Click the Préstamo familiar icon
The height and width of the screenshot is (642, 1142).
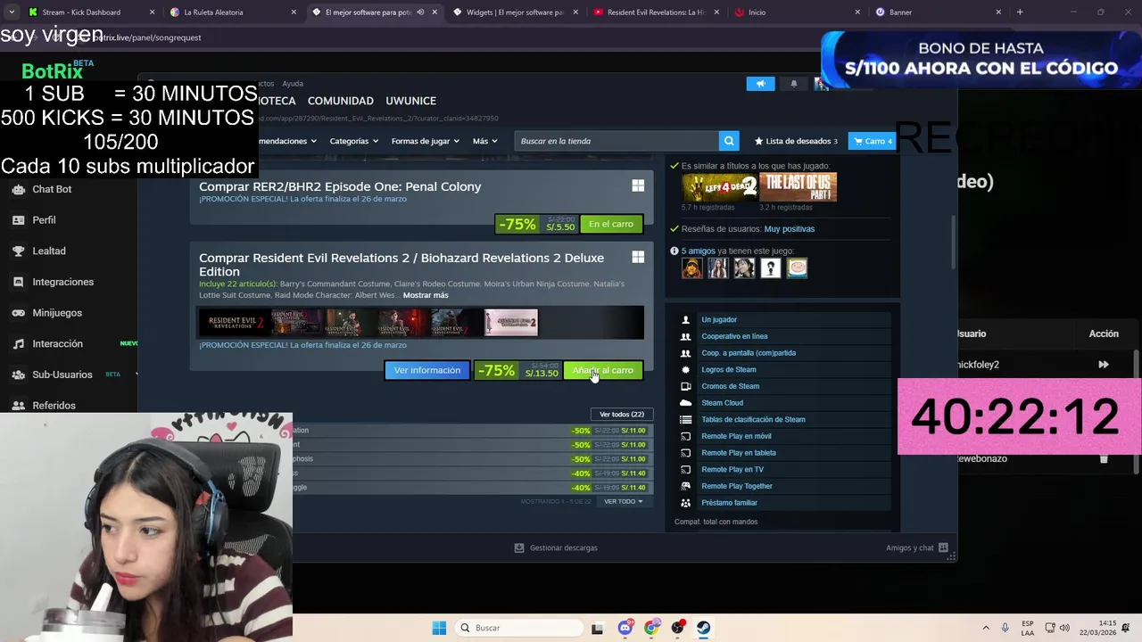[x=685, y=503]
